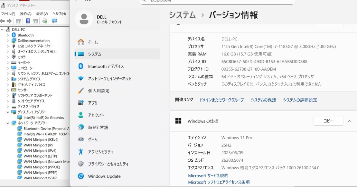The height and width of the screenshot is (187, 357).
Task: Click the デバイス ID value text
Action: pyautogui.click(x=264, y=62)
